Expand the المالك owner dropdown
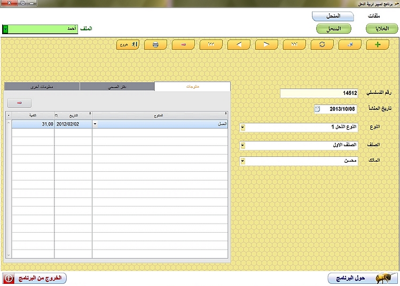Screen dimensions: 400x286 (242, 161)
